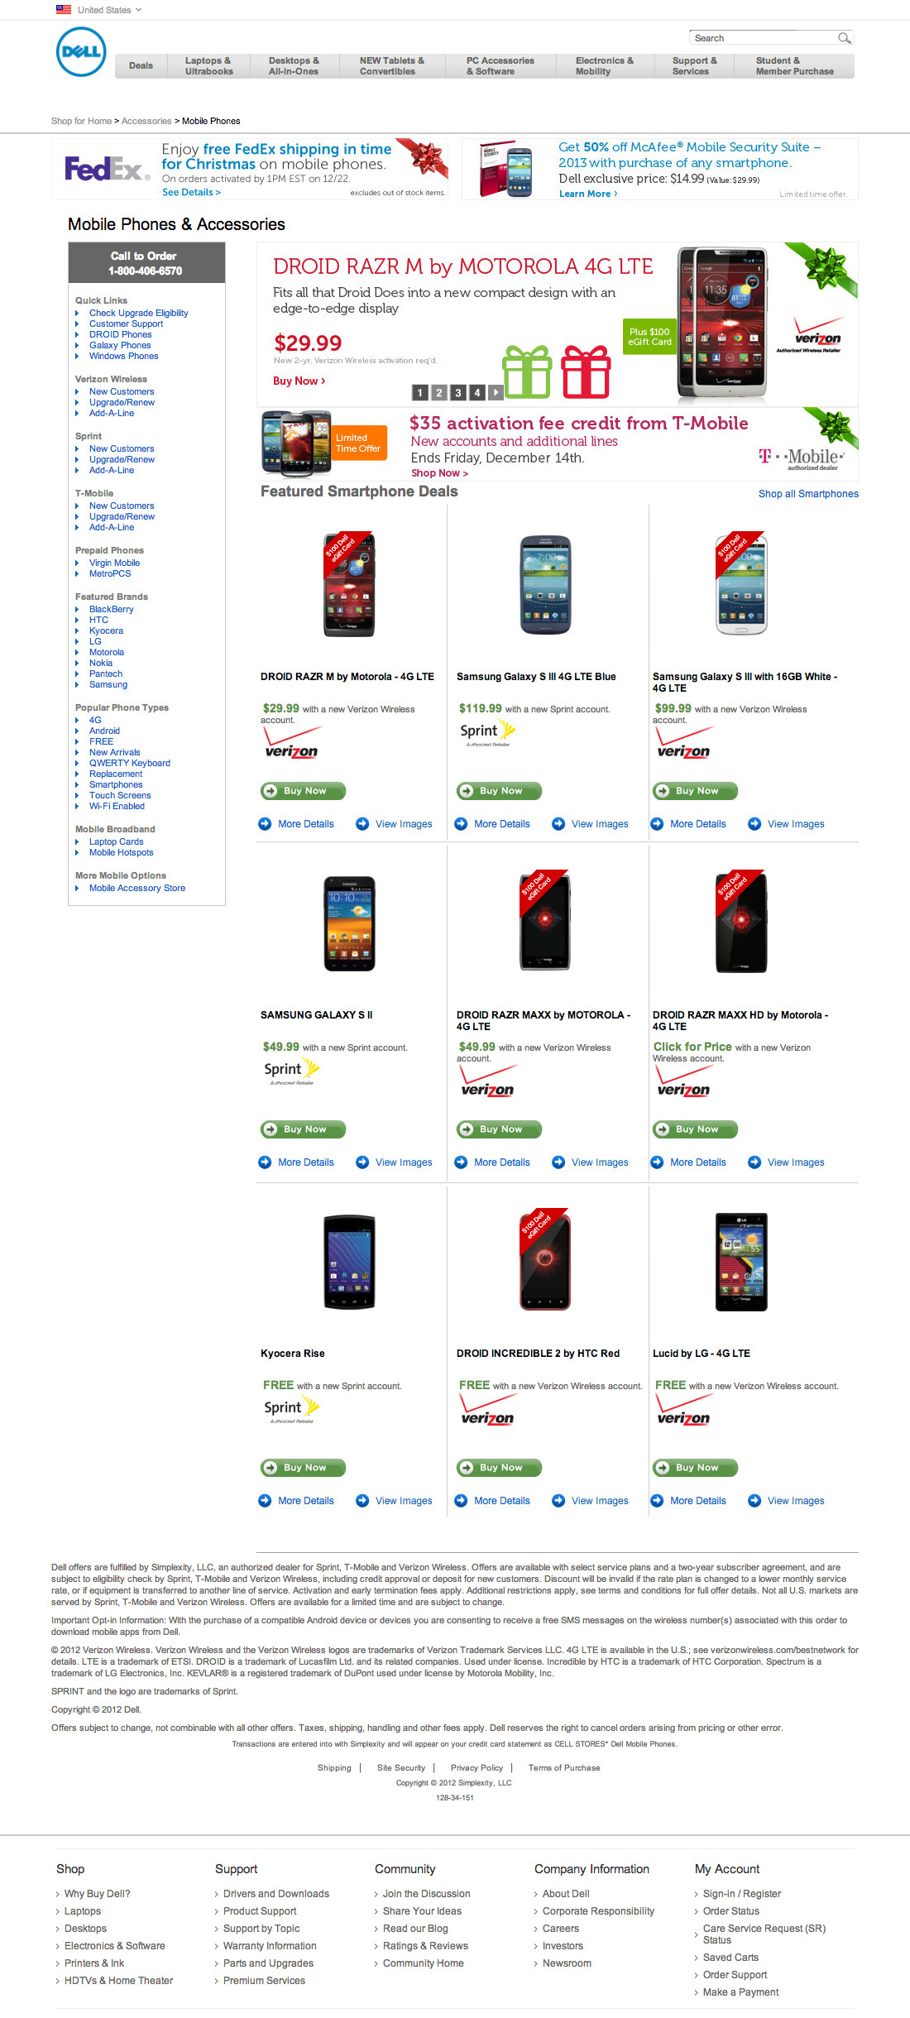The width and height of the screenshot is (910, 2018).
Task: Click the Lucid by LG phone thumbnail
Action: (x=741, y=1262)
